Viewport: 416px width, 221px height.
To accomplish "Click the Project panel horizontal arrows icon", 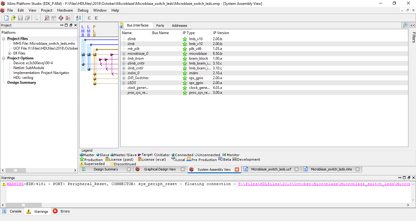I will [x=62, y=25].
